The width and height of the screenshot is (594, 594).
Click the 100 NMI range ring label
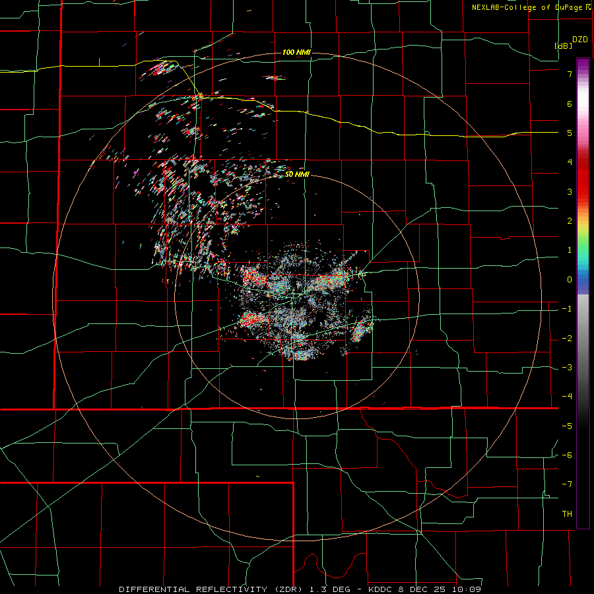[x=296, y=52]
